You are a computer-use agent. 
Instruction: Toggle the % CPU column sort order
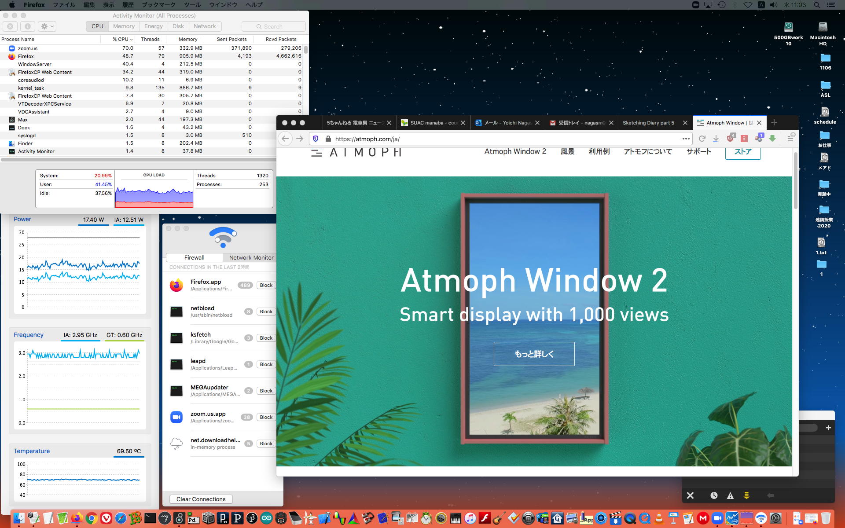(122, 39)
